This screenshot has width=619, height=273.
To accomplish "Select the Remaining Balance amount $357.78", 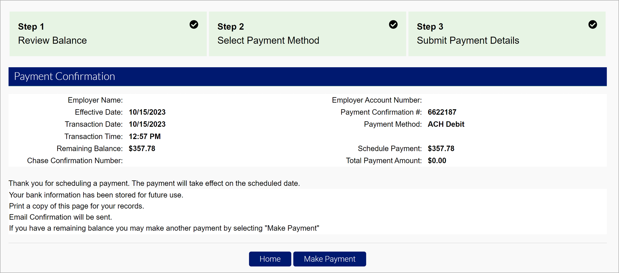I will [x=142, y=148].
